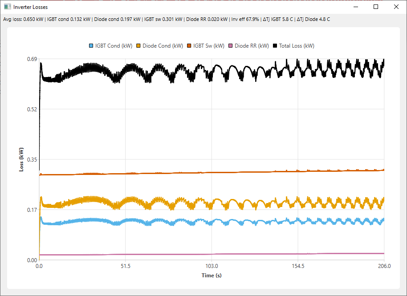Toggle the "Total Loss (kW)" legend label
Image resolution: width=407 pixels, height=296 pixels.
[297, 46]
